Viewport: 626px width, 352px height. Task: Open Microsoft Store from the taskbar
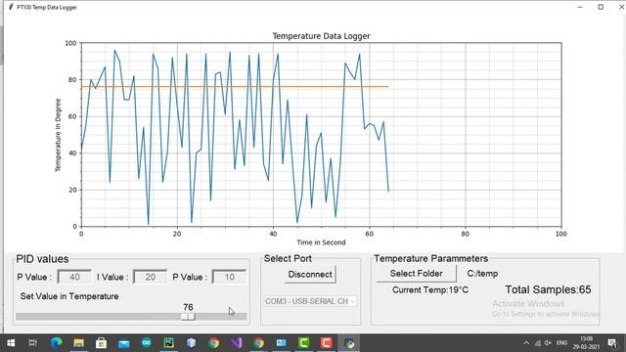click(101, 343)
